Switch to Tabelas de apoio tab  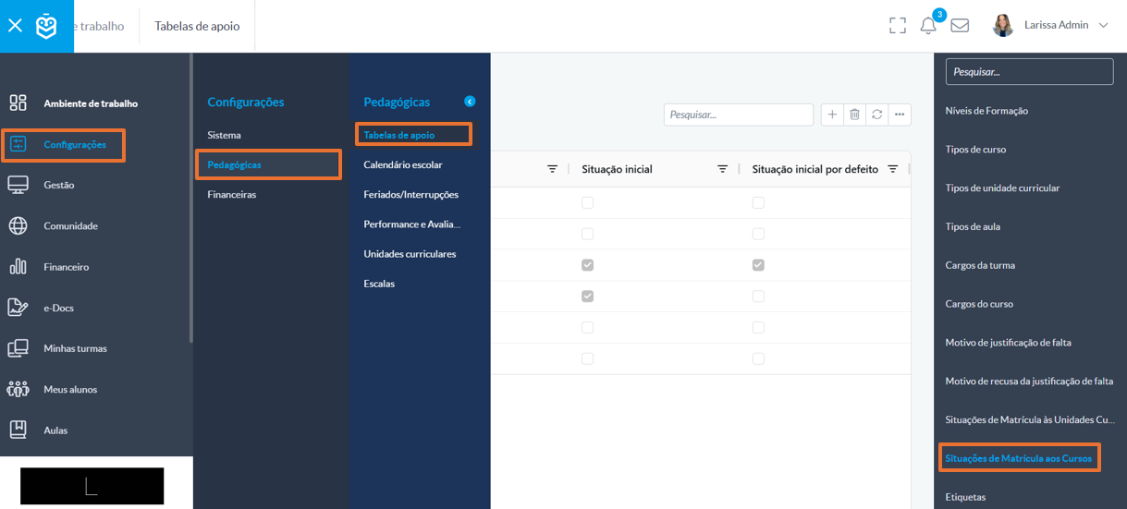[x=197, y=26]
